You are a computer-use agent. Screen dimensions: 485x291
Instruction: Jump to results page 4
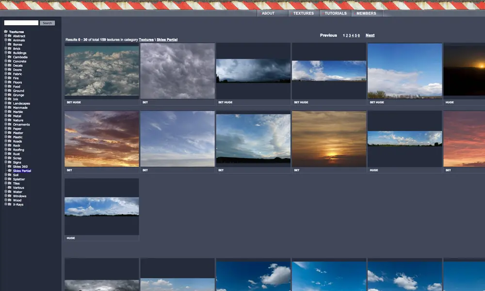353,35
